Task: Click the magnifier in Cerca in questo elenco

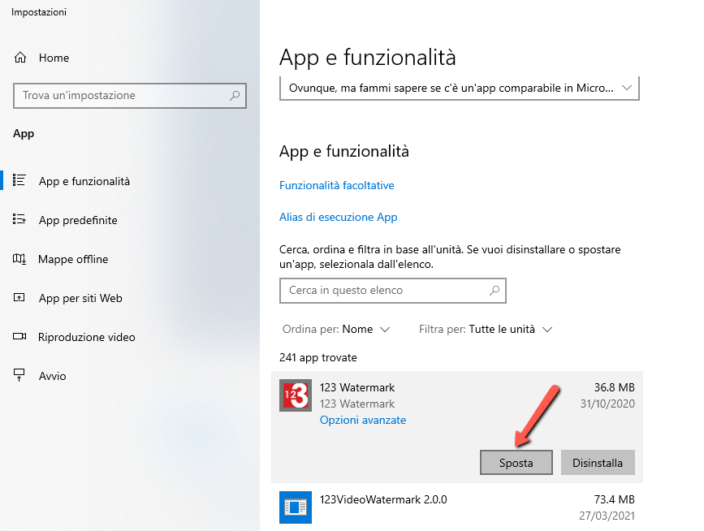Action: coord(495,291)
